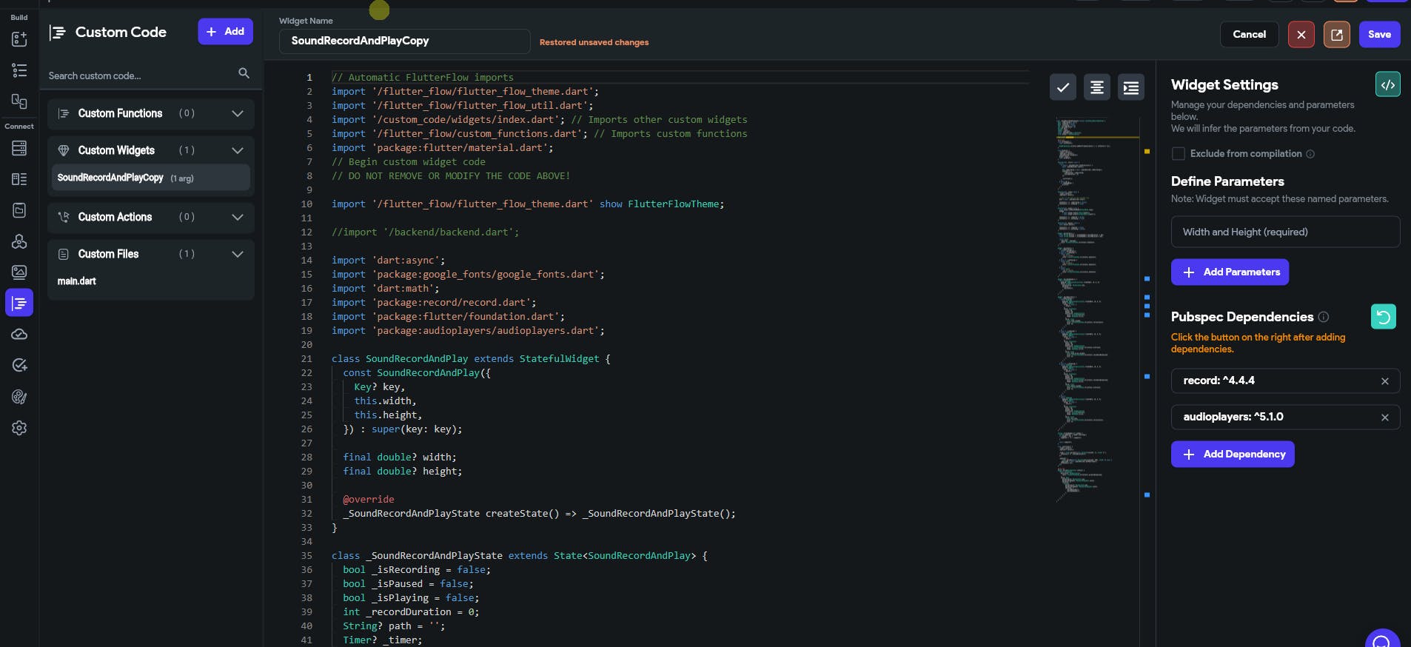Click the indent lines icon above the minimap
The width and height of the screenshot is (1411, 647).
pos(1130,87)
